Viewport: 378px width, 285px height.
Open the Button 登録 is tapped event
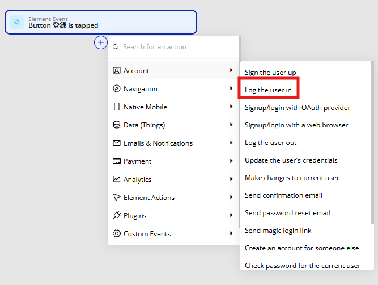[101, 22]
